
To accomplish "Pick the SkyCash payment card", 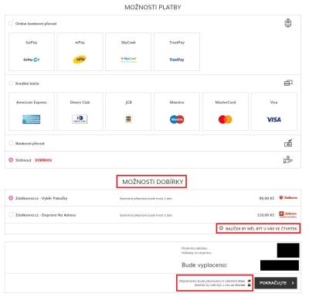I will point(128,52).
